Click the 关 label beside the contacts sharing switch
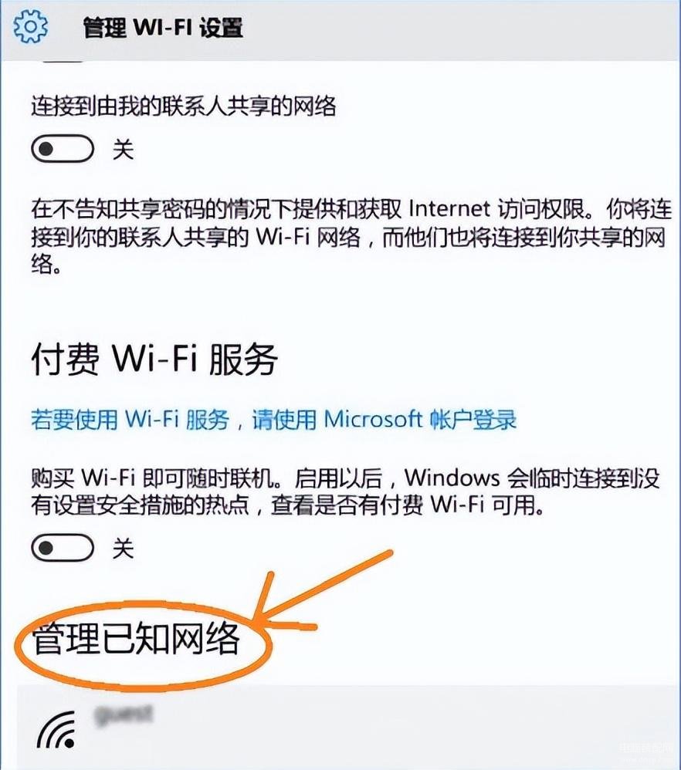The height and width of the screenshot is (770, 681). 123,149
